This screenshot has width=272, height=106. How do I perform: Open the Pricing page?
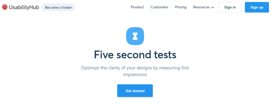(x=181, y=7)
